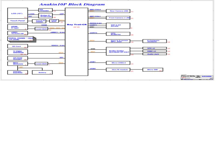Click the "eDP" signal label
Screen dimensions: 216x162
[62, 14]
